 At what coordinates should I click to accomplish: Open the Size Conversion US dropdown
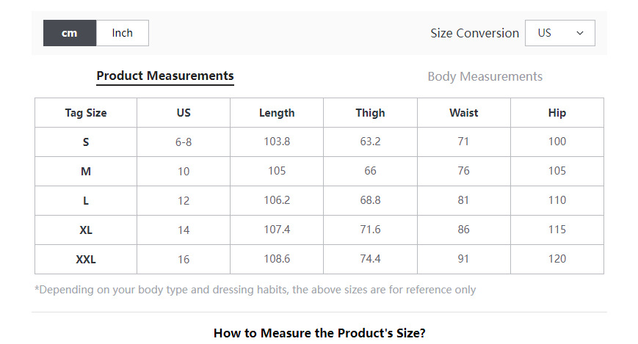pyautogui.click(x=559, y=33)
